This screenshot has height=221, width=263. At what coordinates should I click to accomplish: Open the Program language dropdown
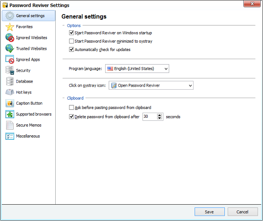click(137, 69)
